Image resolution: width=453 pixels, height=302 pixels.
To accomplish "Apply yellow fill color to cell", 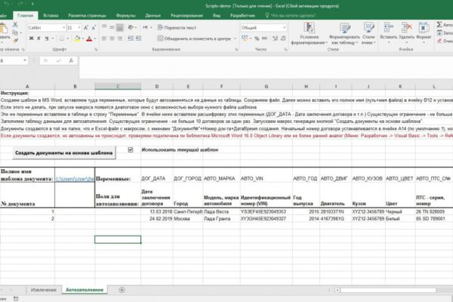I will [x=77, y=39].
